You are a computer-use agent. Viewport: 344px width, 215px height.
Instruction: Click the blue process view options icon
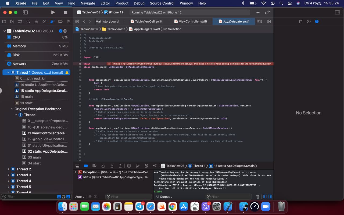coord(61,31)
